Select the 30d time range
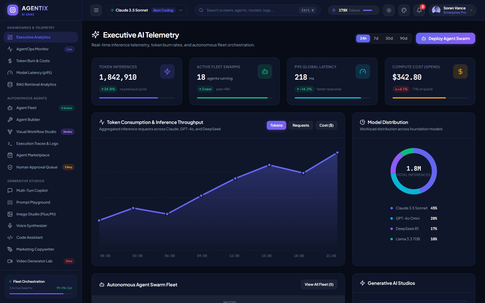 coord(389,38)
